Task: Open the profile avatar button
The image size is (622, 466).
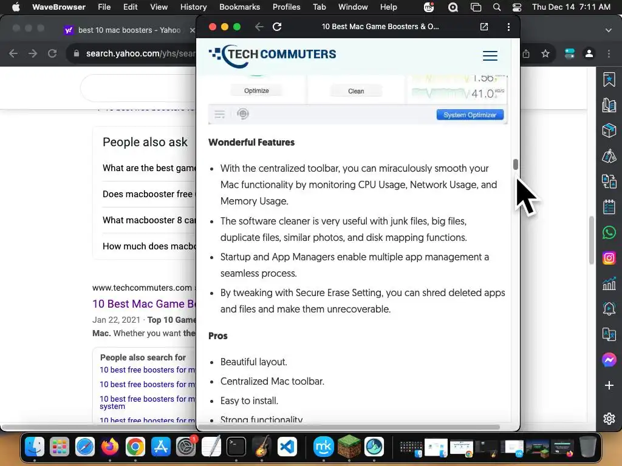Action: click(x=589, y=53)
